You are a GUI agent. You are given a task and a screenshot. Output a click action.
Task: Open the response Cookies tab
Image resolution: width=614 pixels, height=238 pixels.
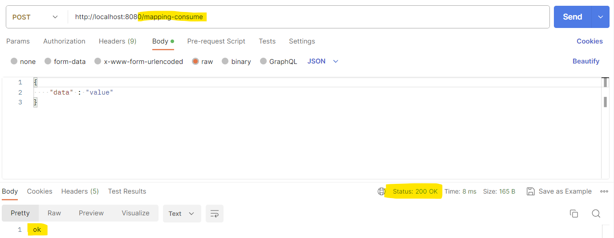pyautogui.click(x=40, y=191)
